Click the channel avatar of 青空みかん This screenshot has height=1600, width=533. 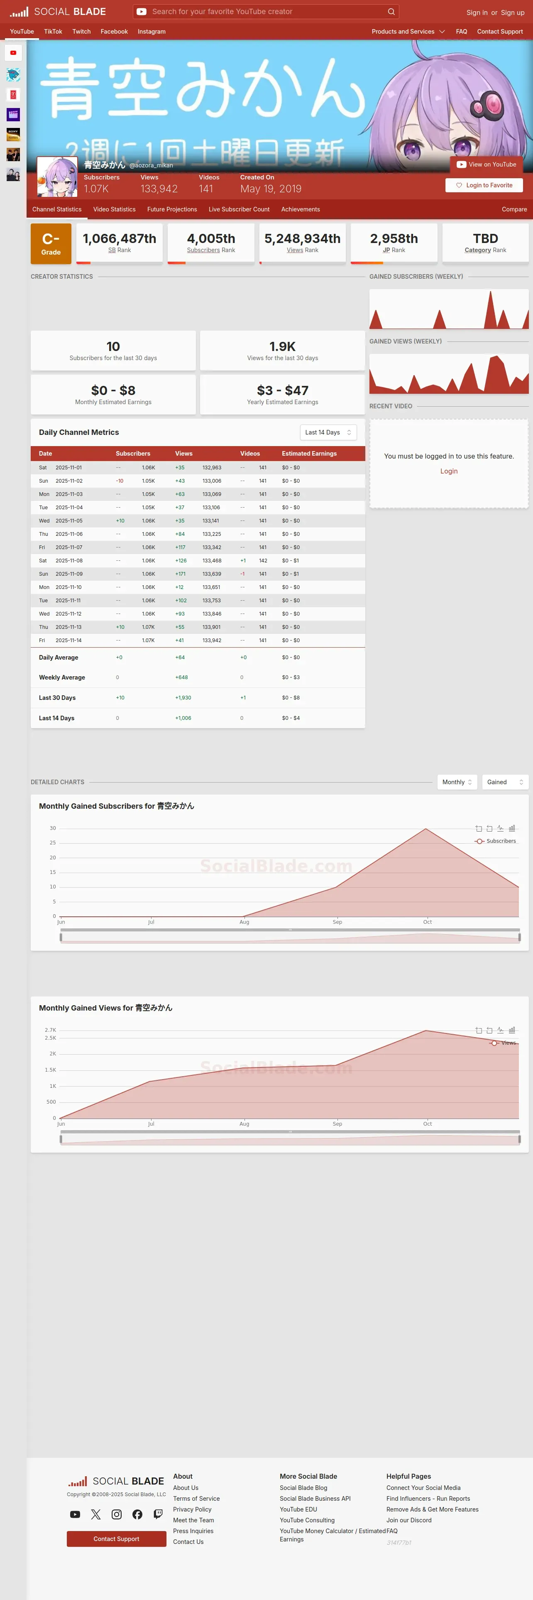(x=57, y=177)
